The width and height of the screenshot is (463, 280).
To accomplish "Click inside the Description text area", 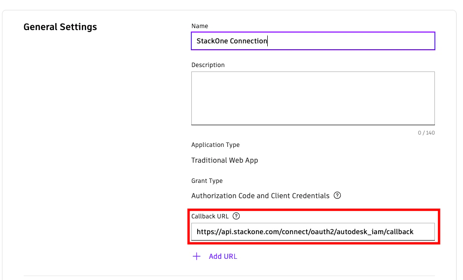I will click(x=313, y=98).
